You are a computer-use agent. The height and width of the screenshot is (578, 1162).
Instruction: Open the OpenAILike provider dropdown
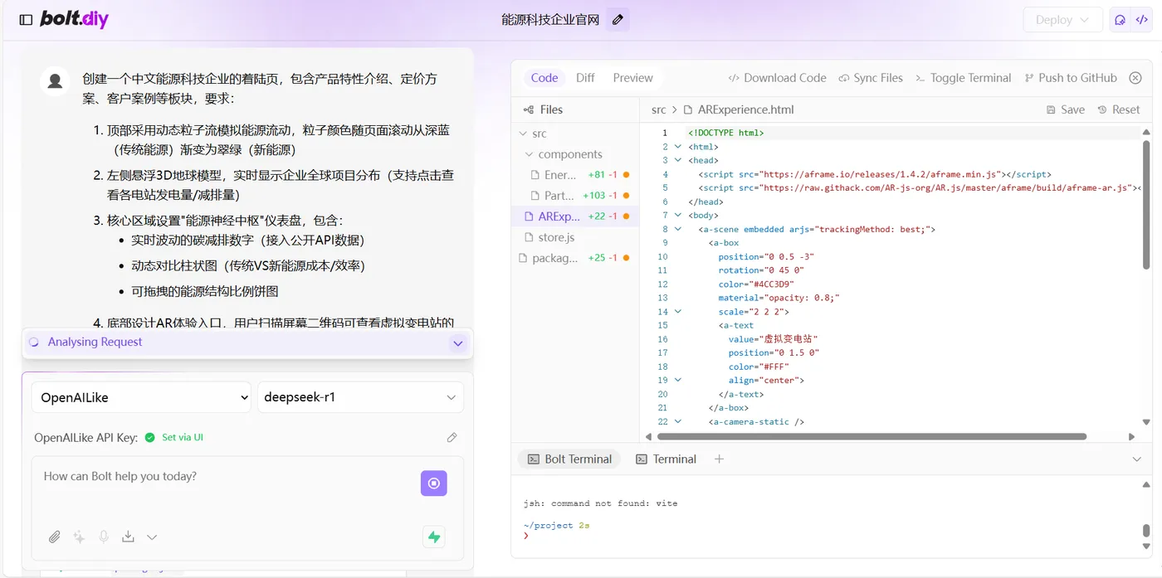(141, 397)
